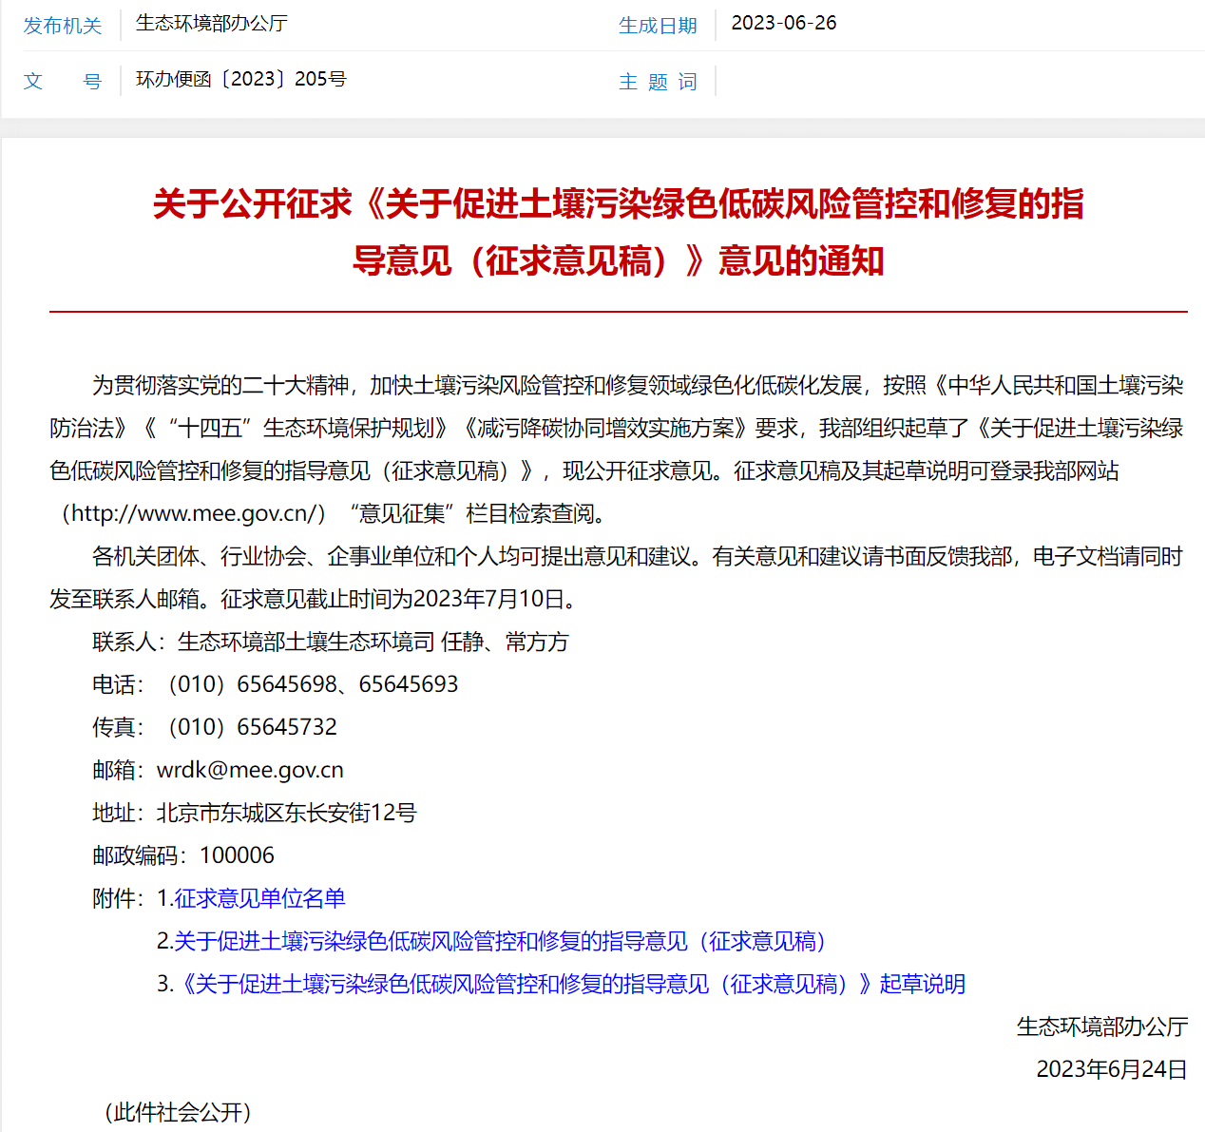Click 生态环境部办公厅 in the header row
This screenshot has width=1205, height=1132.
(211, 24)
